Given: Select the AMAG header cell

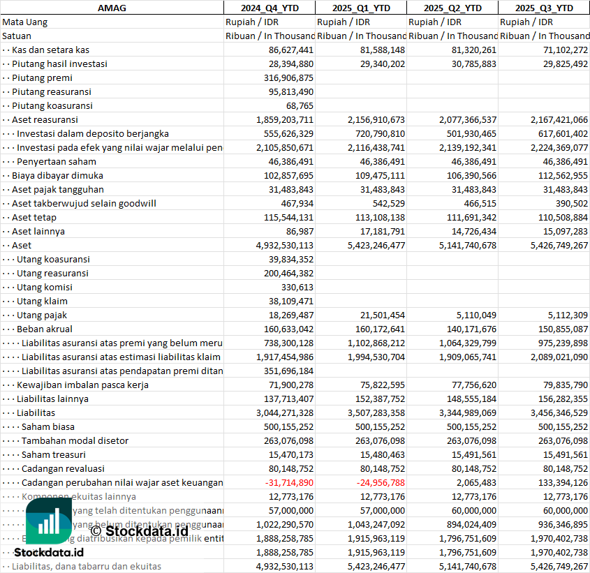Looking at the screenshot, I should pos(112,8).
